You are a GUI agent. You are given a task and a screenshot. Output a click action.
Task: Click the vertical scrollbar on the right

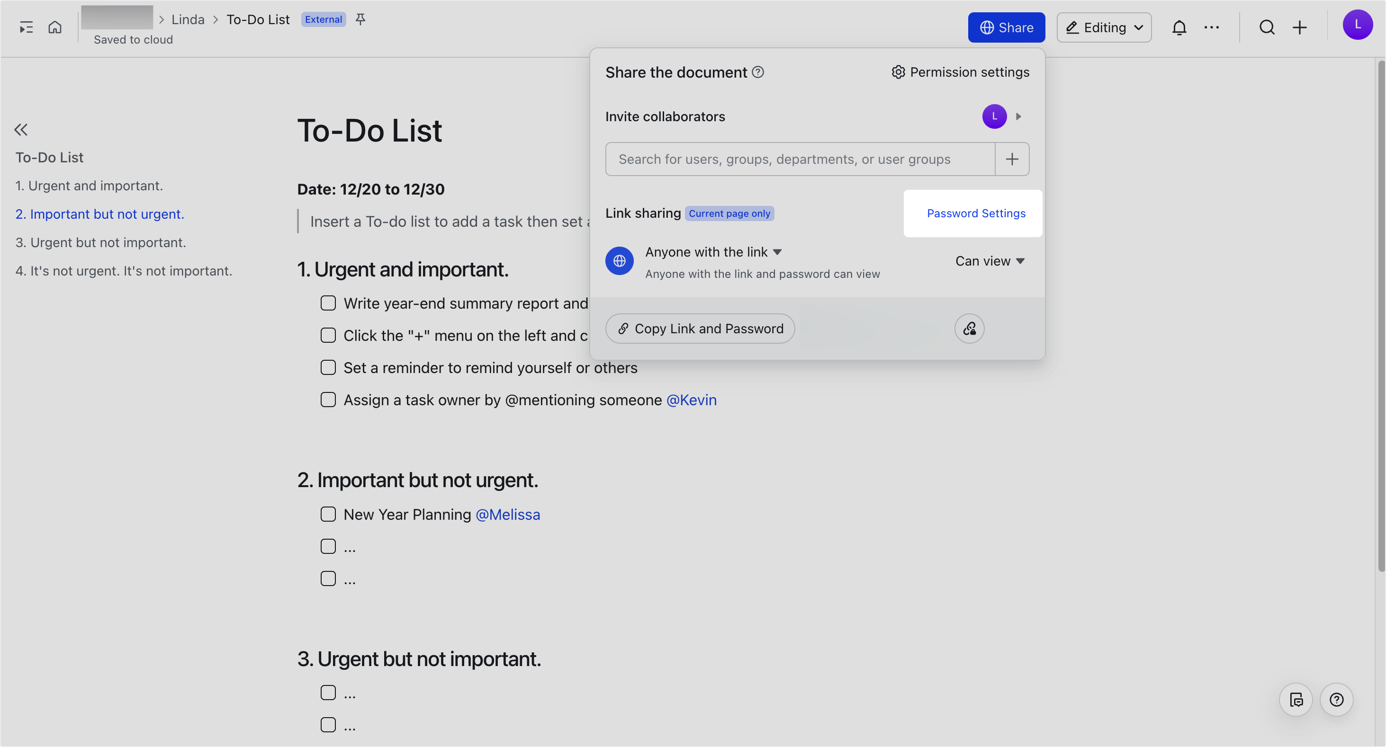1381,316
